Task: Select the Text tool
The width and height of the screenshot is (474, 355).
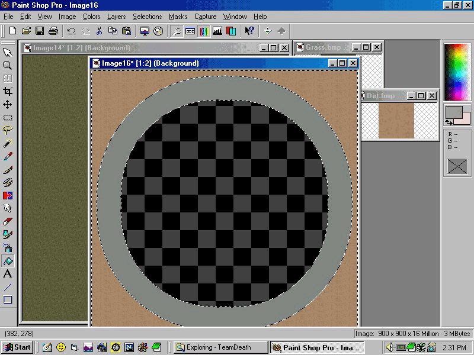Action: 8,274
